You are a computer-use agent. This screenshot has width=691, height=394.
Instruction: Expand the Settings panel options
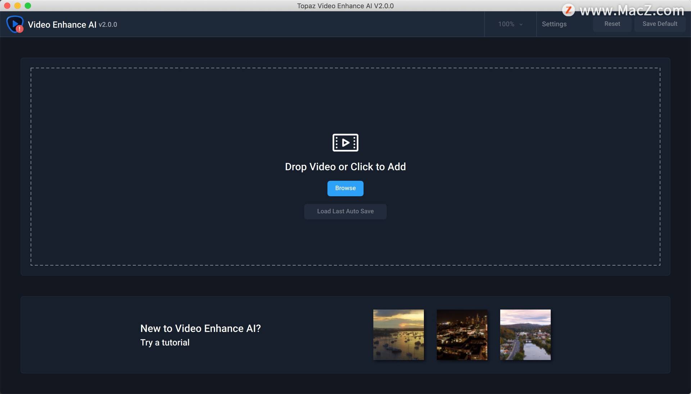(x=554, y=24)
